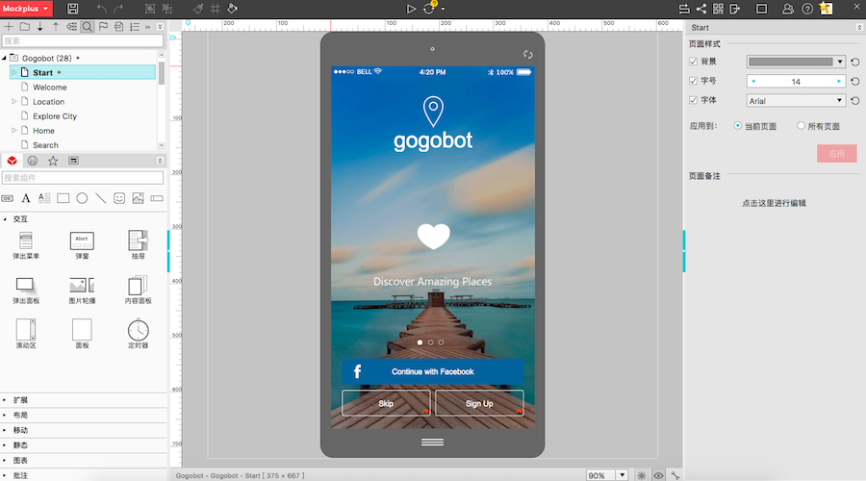866x481 pixels.
Task: Click the Export icon
Action: [x=734, y=9]
